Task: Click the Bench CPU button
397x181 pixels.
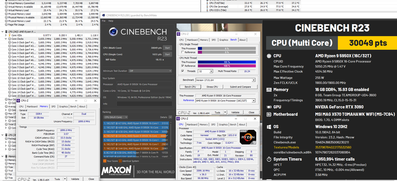Action: tap(190, 87)
